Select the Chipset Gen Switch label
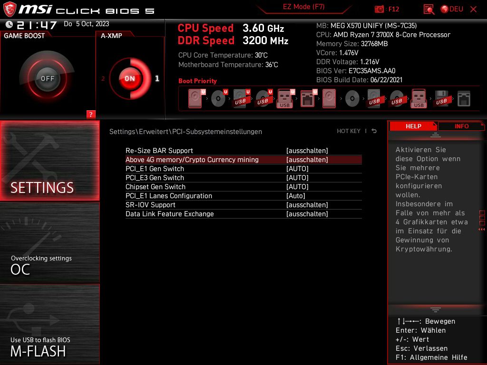Viewport: 487px width, 365px height. pos(156,186)
